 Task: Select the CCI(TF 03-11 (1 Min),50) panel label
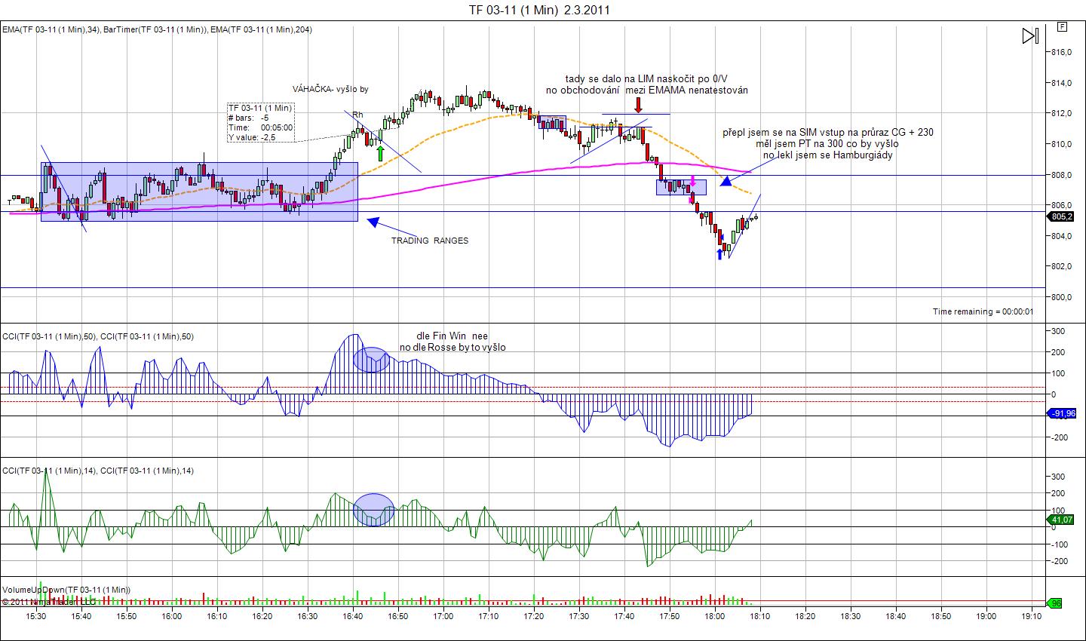pyautogui.click(x=98, y=336)
